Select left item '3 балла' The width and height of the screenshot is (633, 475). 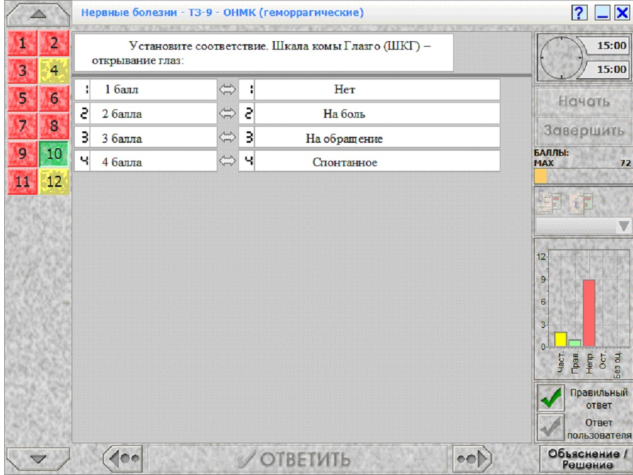tap(153, 138)
